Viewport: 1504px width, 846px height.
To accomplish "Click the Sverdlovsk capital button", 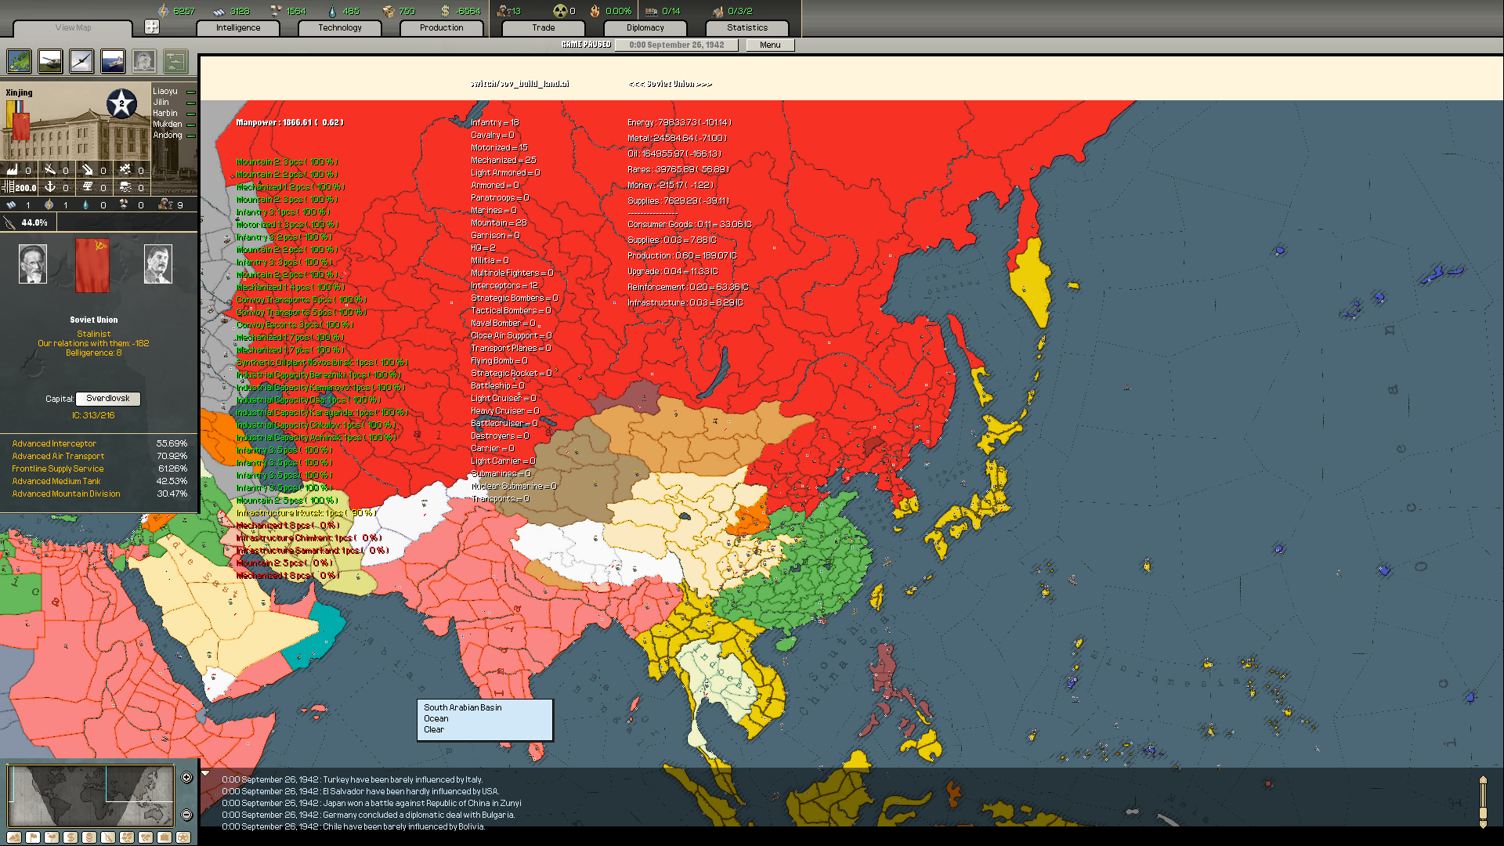I will click(x=108, y=399).
